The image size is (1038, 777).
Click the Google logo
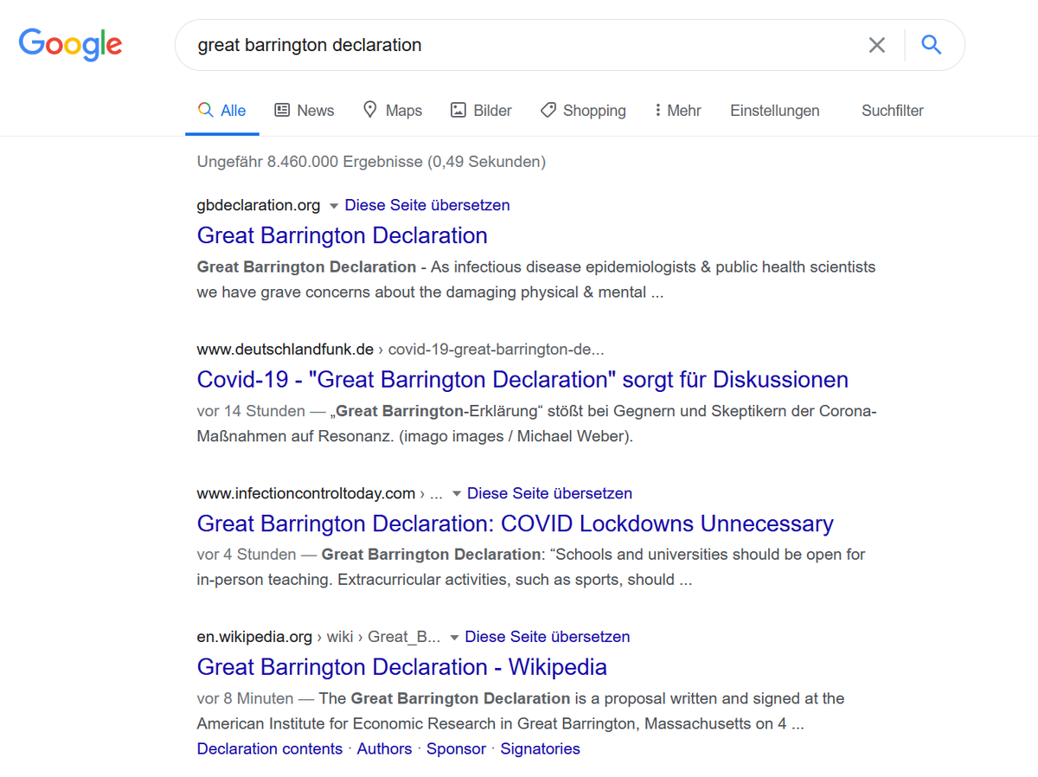70,43
